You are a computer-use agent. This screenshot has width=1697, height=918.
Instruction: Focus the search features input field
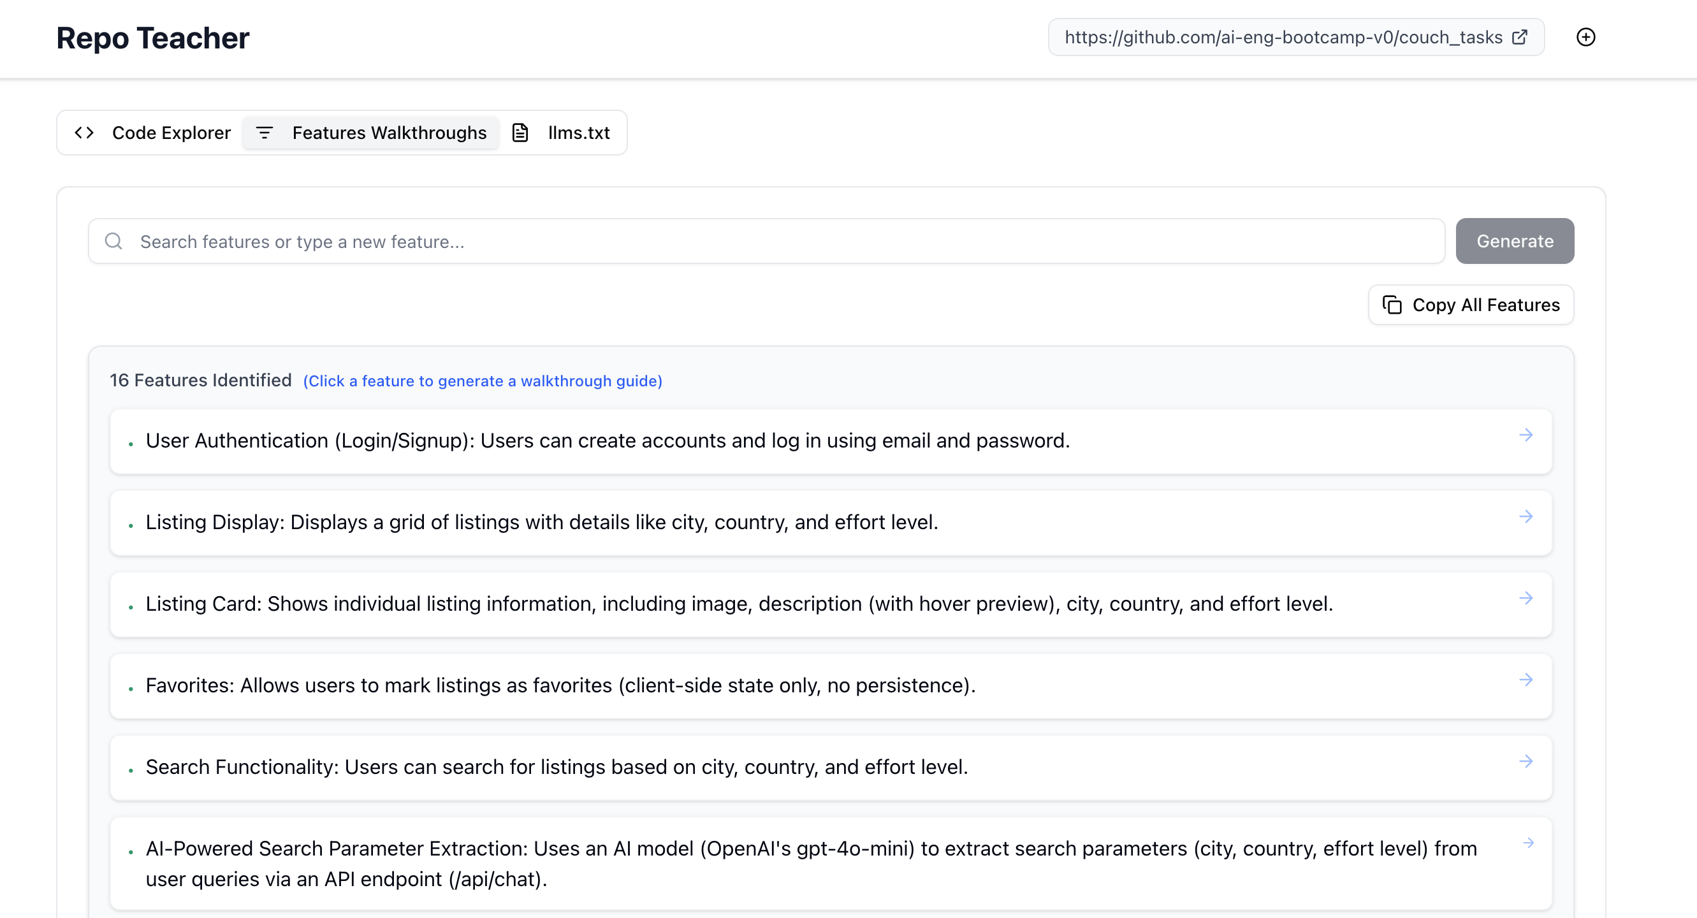(777, 241)
